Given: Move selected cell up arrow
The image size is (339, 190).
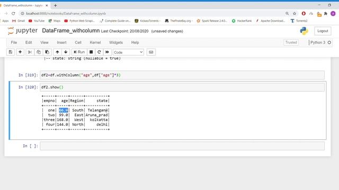Looking at the screenshot, I should tap(57, 52).
